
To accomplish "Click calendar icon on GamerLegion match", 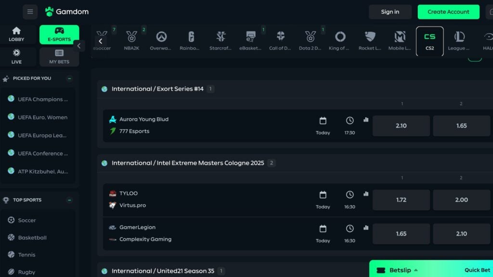I will tap(323, 228).
